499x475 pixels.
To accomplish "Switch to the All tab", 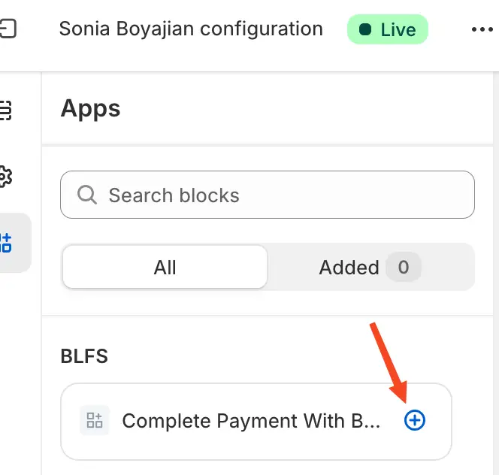I will point(165,267).
